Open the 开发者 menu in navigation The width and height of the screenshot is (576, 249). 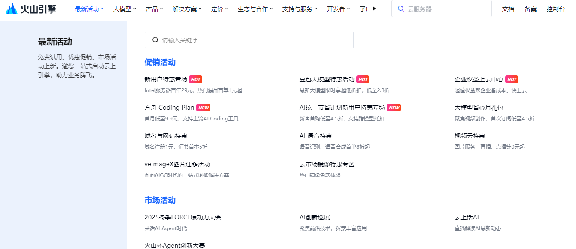(x=338, y=9)
